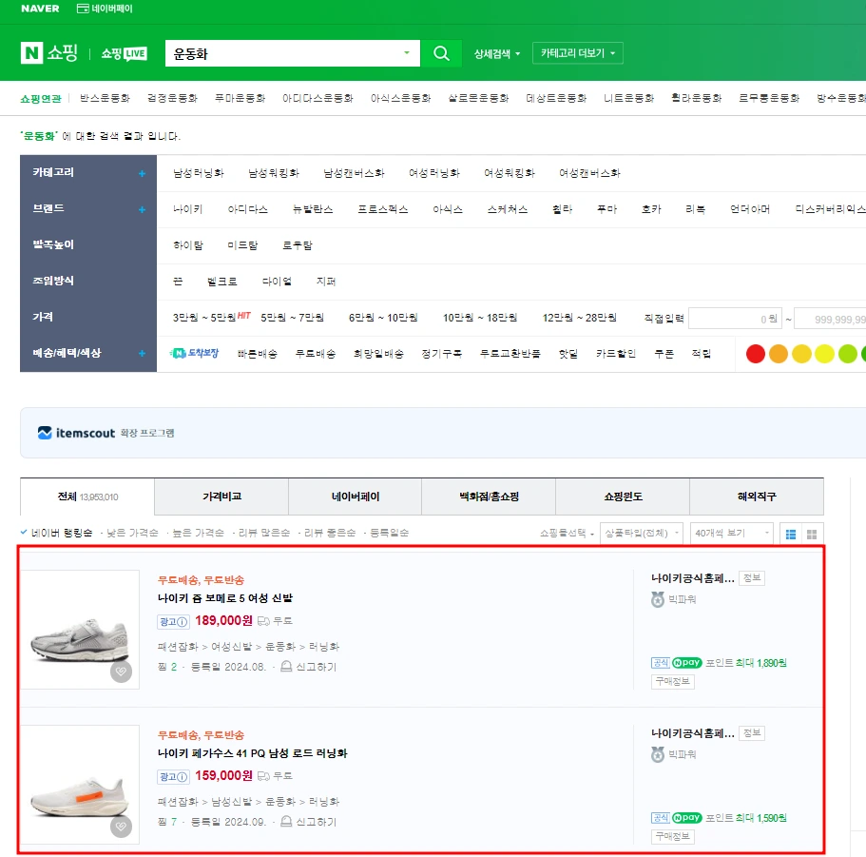
Task: Select the red color filter swatch
Action: pyautogui.click(x=755, y=354)
